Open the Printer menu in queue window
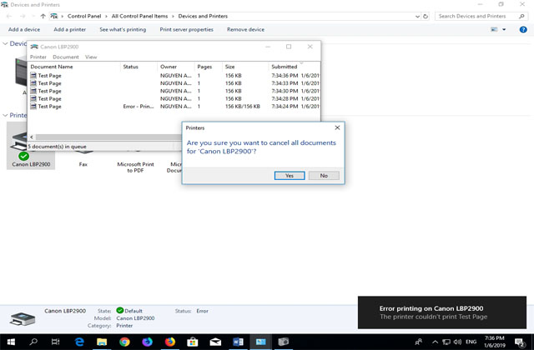This screenshot has width=534, height=350. (x=38, y=57)
